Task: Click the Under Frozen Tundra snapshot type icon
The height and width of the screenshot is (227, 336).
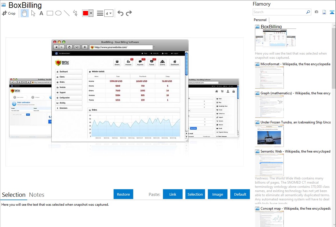Action: coord(257,122)
